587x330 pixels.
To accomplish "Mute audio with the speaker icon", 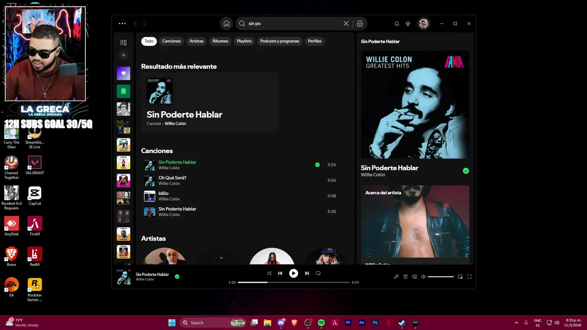I will click(x=423, y=277).
